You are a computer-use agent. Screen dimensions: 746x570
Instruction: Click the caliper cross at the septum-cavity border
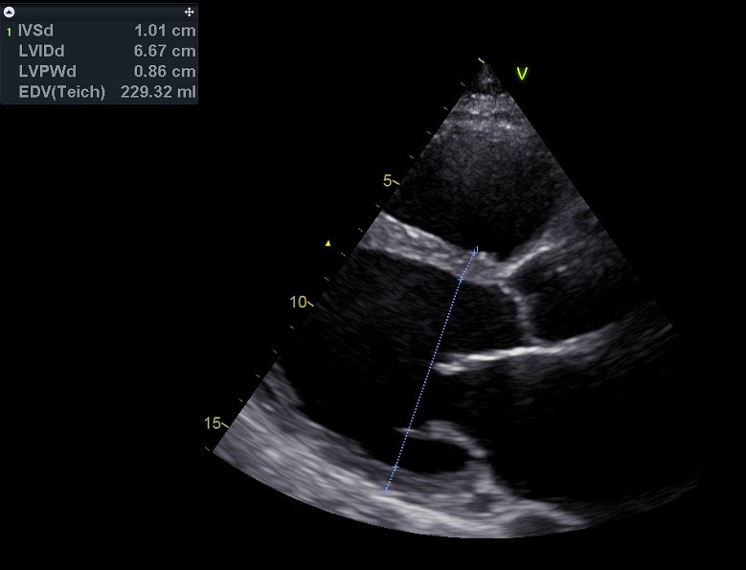pos(461,280)
